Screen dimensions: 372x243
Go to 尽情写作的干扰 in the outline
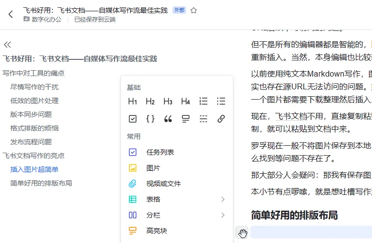tap(34, 87)
